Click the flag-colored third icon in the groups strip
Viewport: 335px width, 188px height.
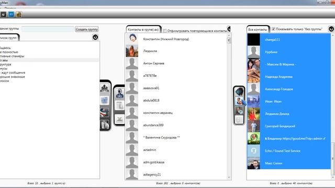pos(105,112)
